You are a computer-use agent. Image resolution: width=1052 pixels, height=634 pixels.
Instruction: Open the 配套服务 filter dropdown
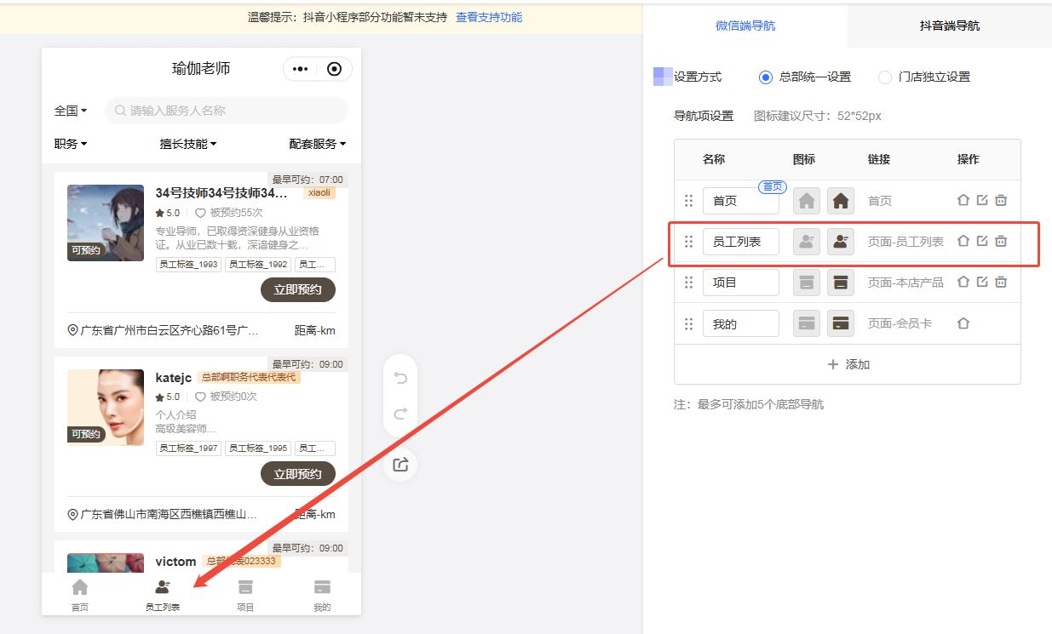(x=318, y=144)
